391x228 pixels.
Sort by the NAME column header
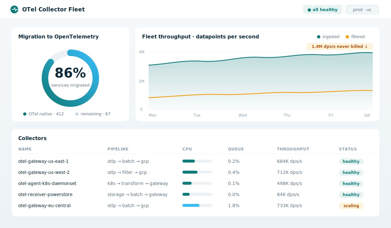(25, 149)
